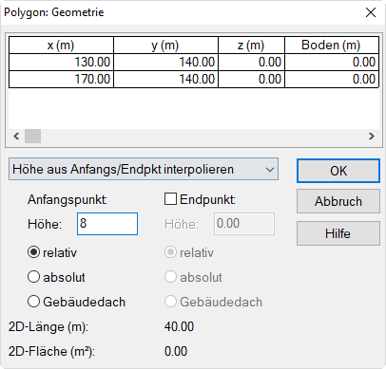The height and width of the screenshot is (369, 386).
Task: Cancel via the Abbruch button
Action: coord(338,201)
